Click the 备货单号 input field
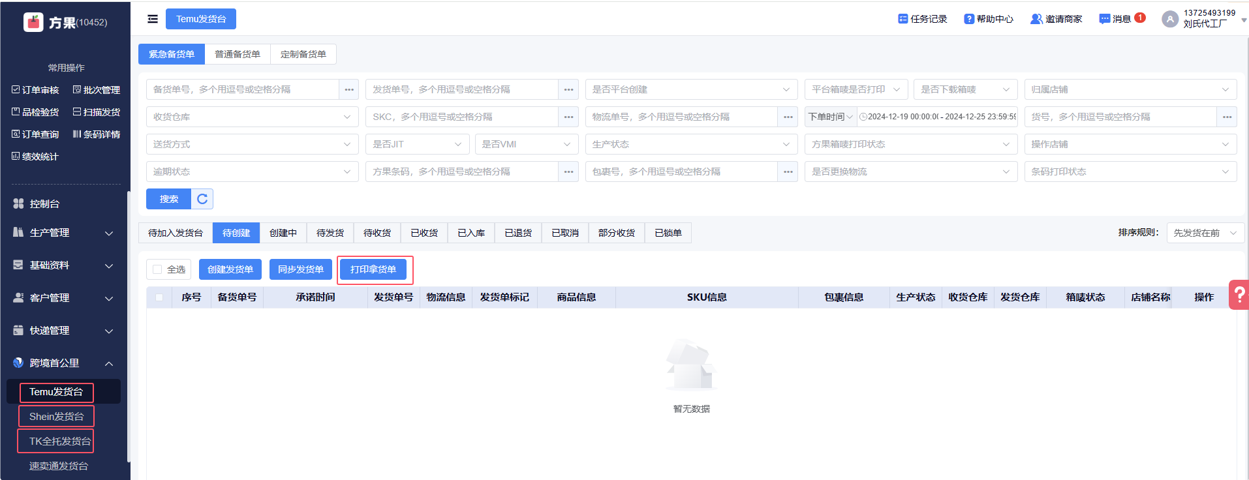The image size is (1249, 480). (x=243, y=89)
